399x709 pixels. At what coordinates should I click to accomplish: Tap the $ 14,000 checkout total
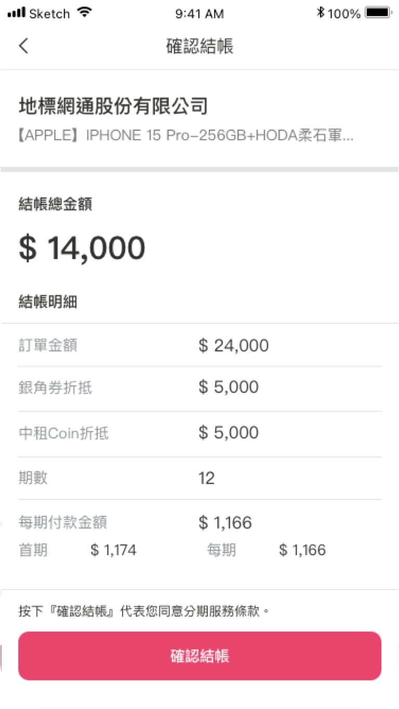point(82,248)
